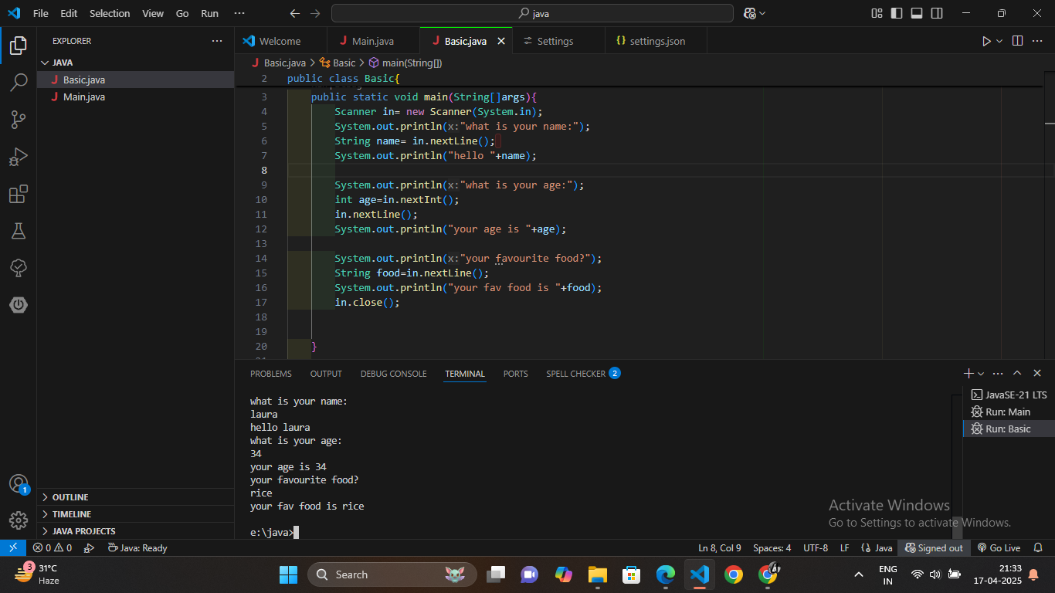Open the Copilot chat icon in title bar
The width and height of the screenshot is (1055, 593).
coord(749,13)
